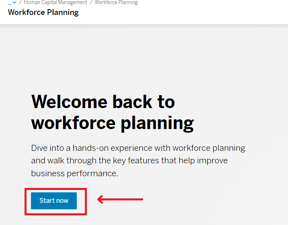Open the Human Capital Management breadcrumb
The width and height of the screenshot is (288, 225).
56,2
